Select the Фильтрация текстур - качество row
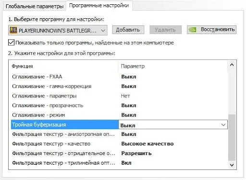246x180 pixels. tap(119, 144)
